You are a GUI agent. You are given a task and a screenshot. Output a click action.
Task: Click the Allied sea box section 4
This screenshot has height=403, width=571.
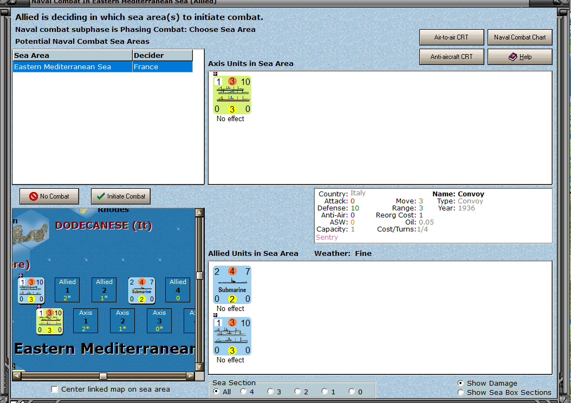[x=178, y=290]
